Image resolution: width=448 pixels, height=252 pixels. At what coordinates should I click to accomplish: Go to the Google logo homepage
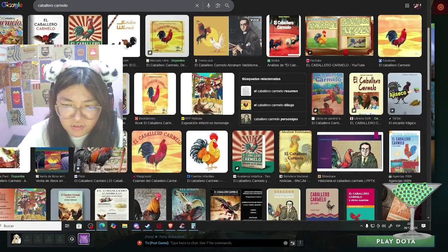[12, 5]
